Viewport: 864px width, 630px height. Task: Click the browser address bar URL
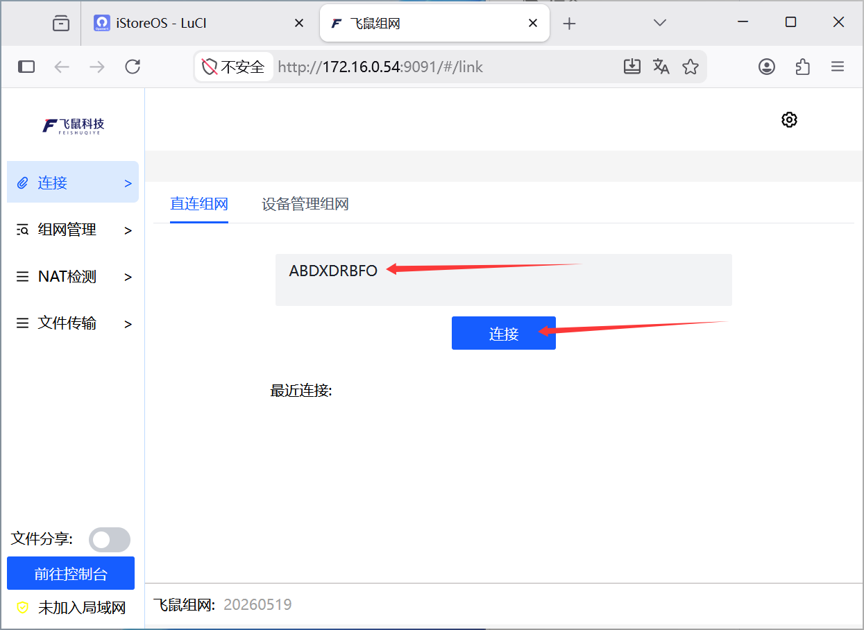[x=380, y=67]
